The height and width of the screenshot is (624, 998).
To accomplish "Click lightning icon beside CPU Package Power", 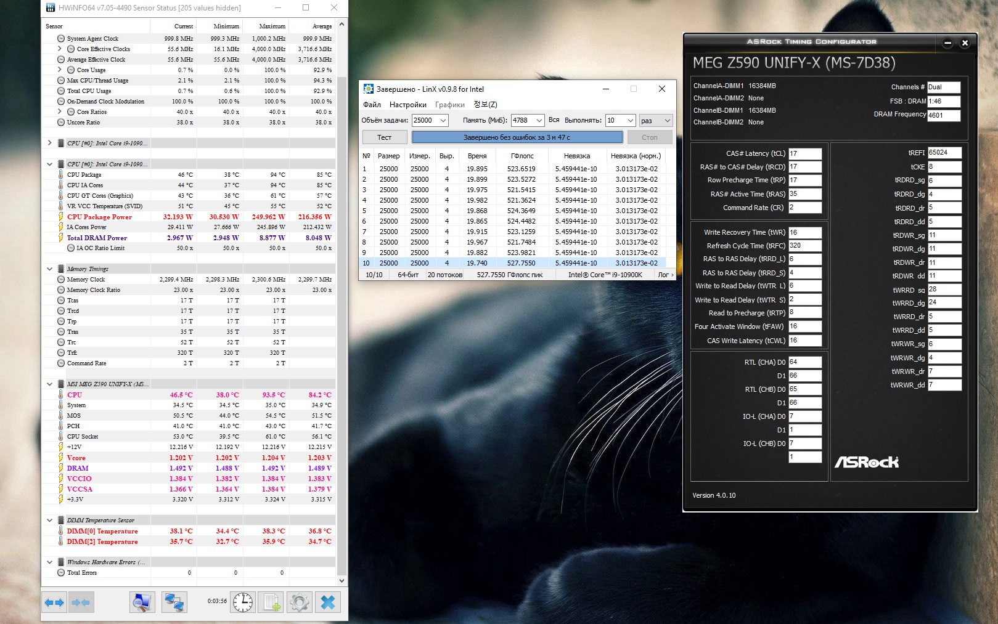I will pos(60,217).
